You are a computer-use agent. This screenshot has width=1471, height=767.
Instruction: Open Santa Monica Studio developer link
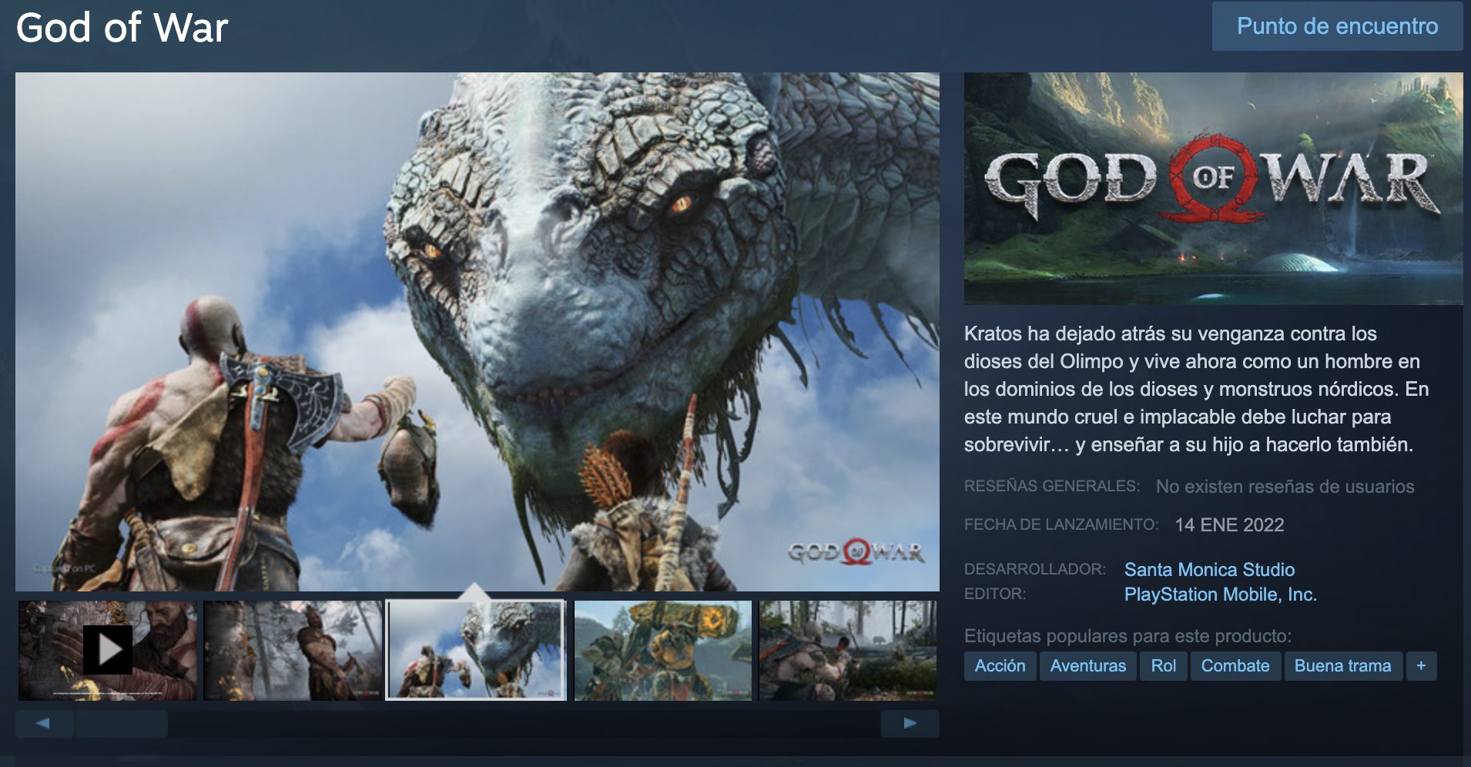[x=1209, y=569]
